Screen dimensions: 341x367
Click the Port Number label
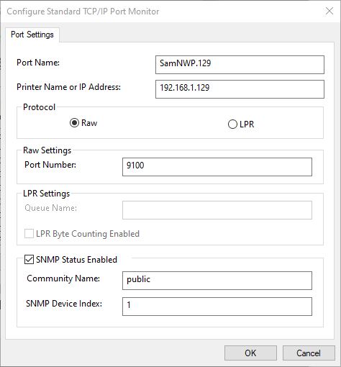pos(50,165)
